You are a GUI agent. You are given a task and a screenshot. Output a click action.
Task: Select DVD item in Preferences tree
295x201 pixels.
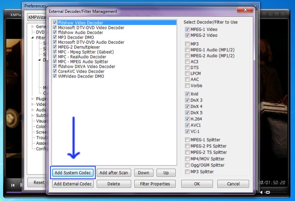[x=40, y=32]
